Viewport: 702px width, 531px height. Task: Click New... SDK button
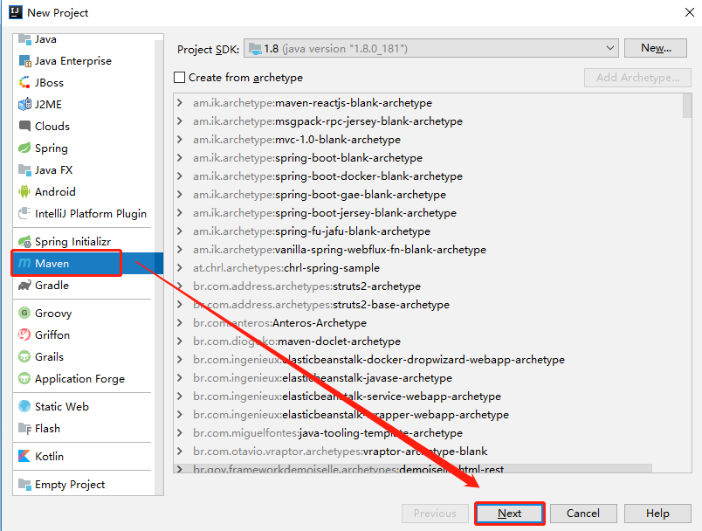(x=656, y=48)
